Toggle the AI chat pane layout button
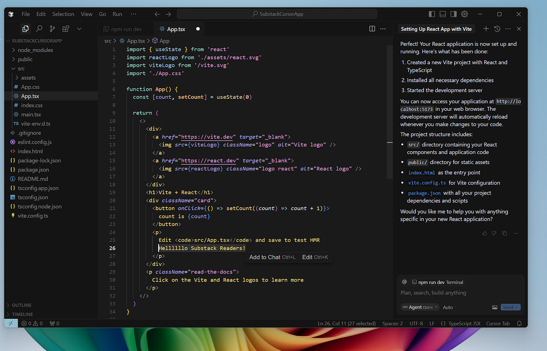 coord(453,14)
